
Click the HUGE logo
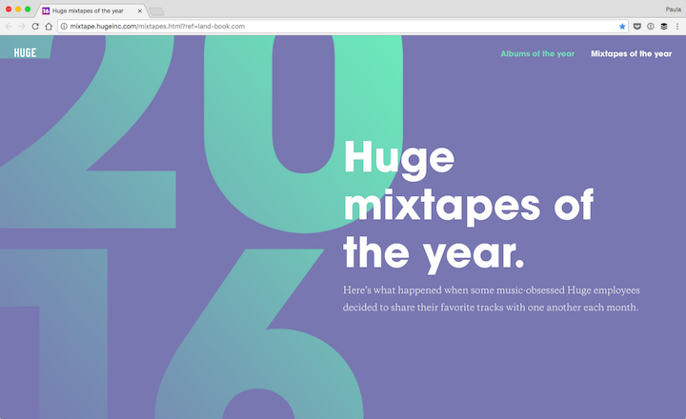pos(25,53)
